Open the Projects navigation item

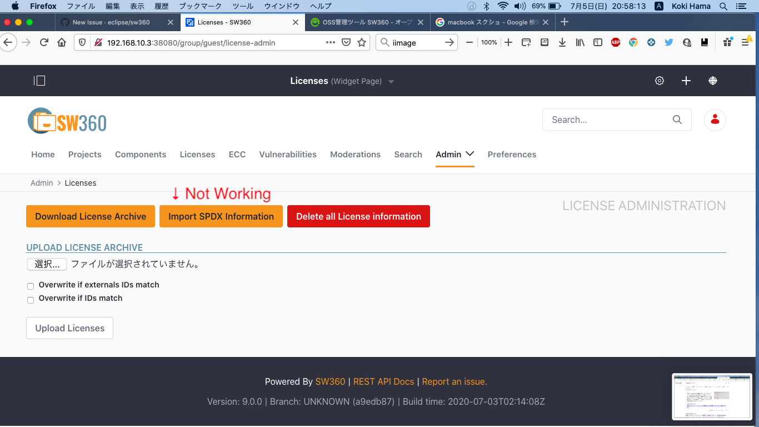click(x=84, y=154)
